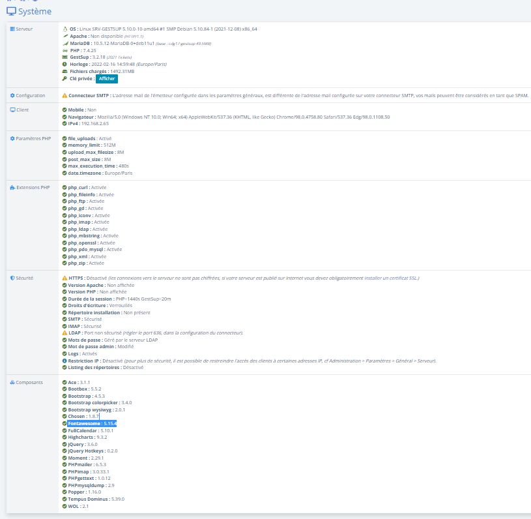
Task: Click the Mots de passe LDAP line
Action: click(x=113, y=340)
